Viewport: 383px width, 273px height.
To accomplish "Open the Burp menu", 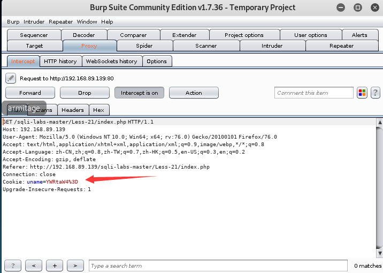I will coord(13,22).
